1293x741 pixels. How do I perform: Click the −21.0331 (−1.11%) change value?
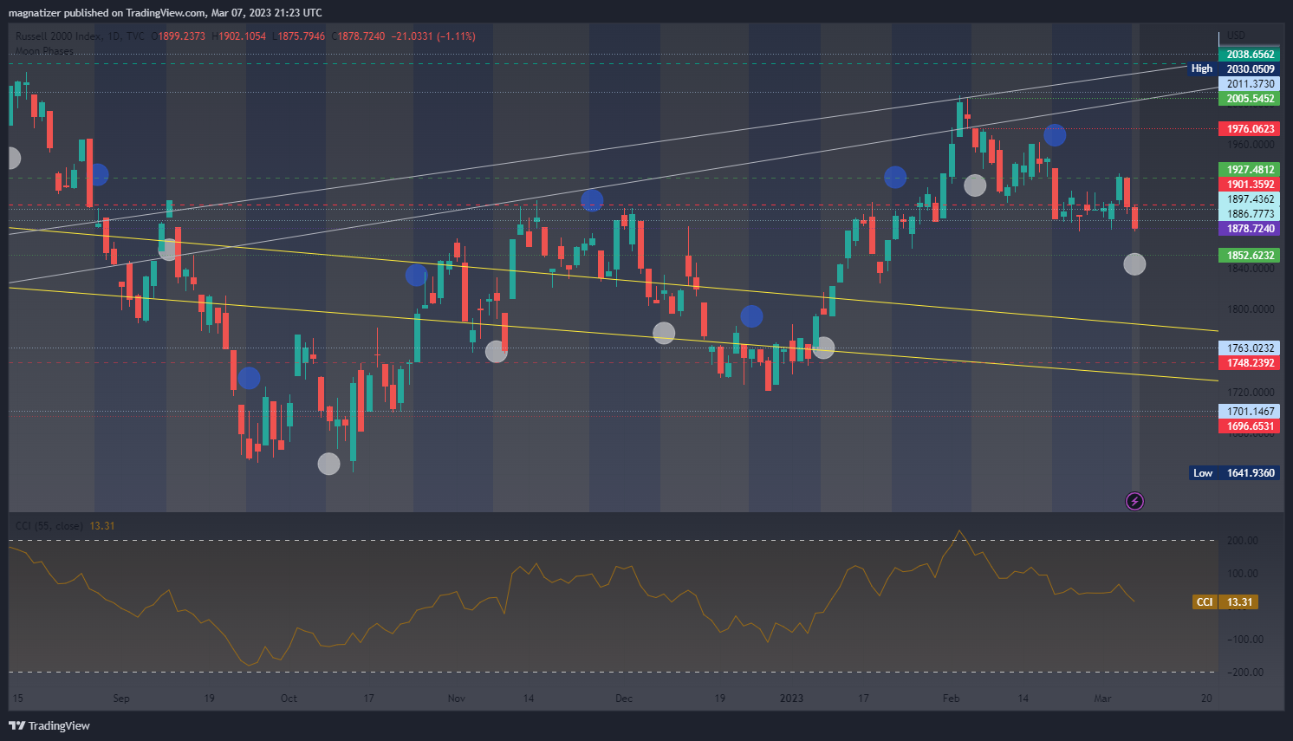(433, 36)
